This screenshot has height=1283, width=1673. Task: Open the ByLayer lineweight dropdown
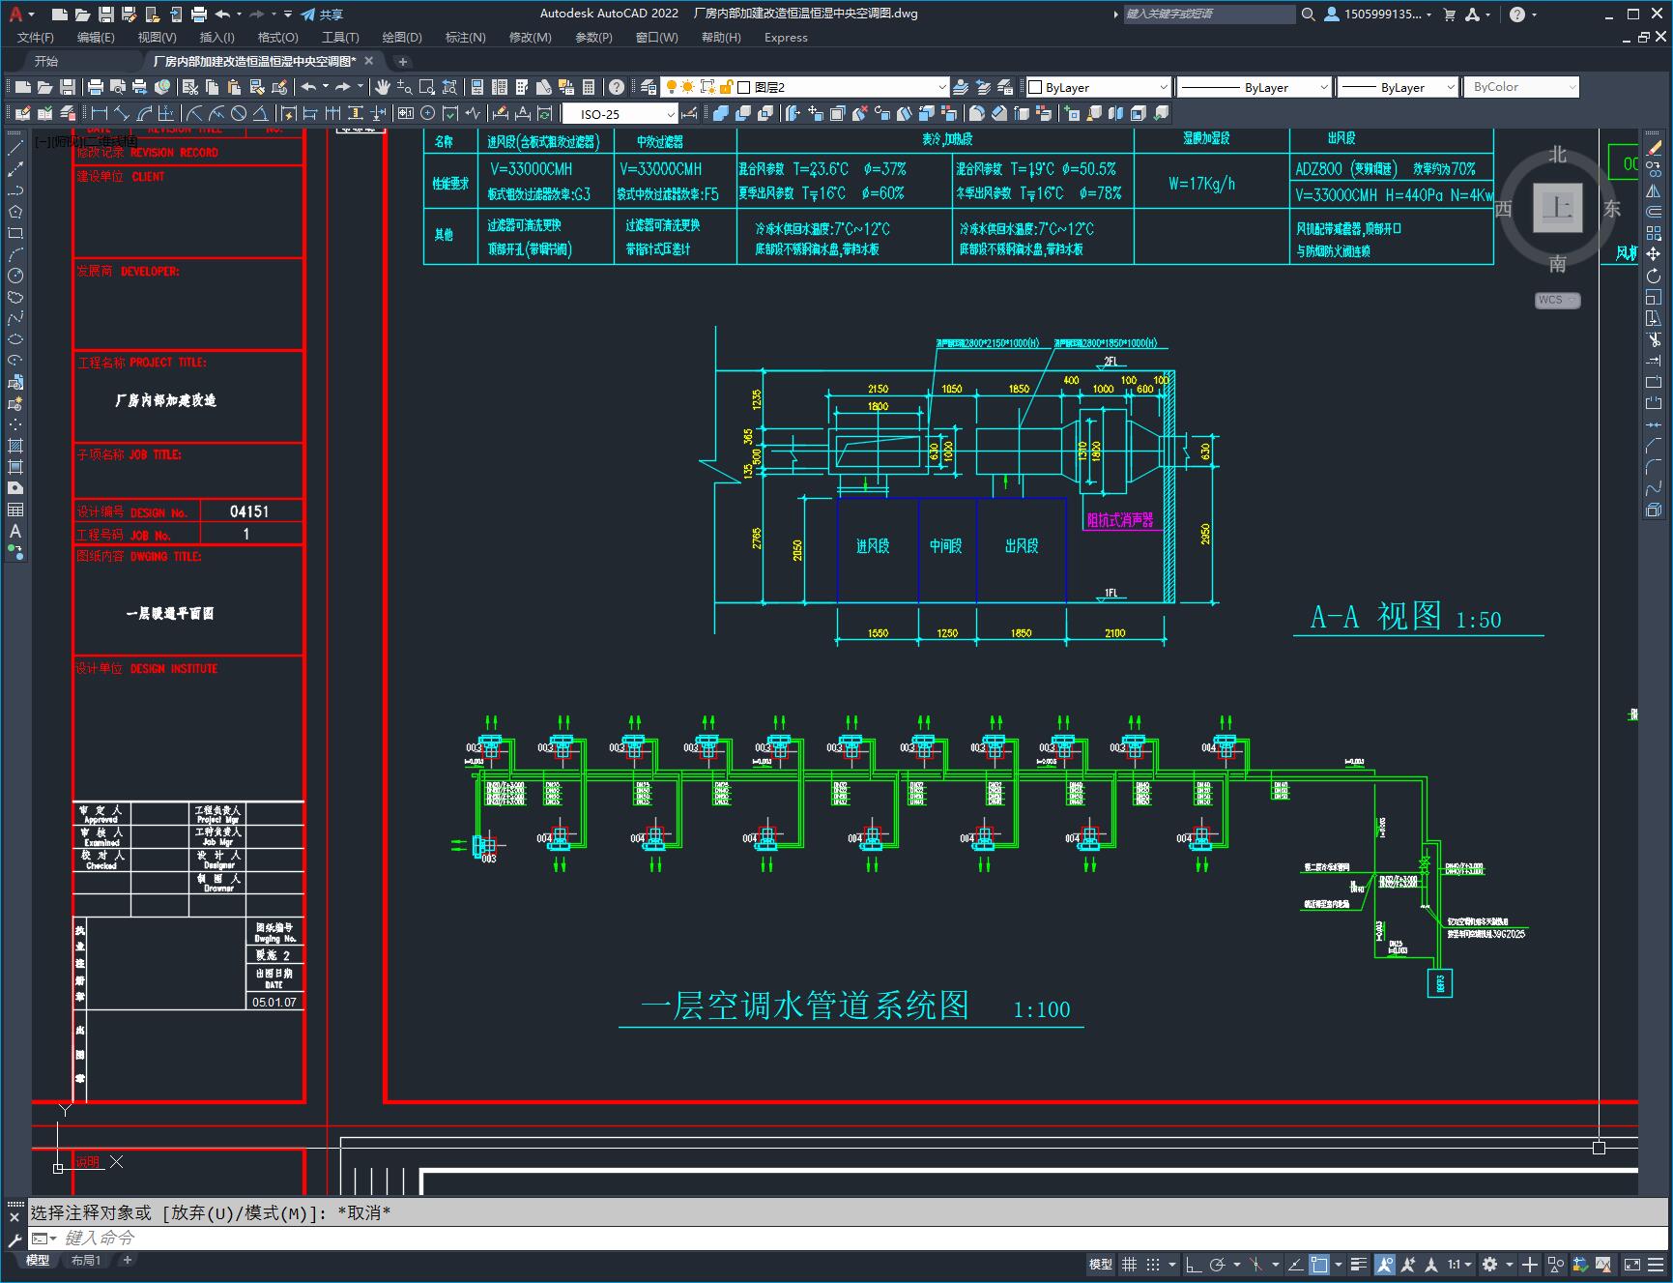(1450, 87)
